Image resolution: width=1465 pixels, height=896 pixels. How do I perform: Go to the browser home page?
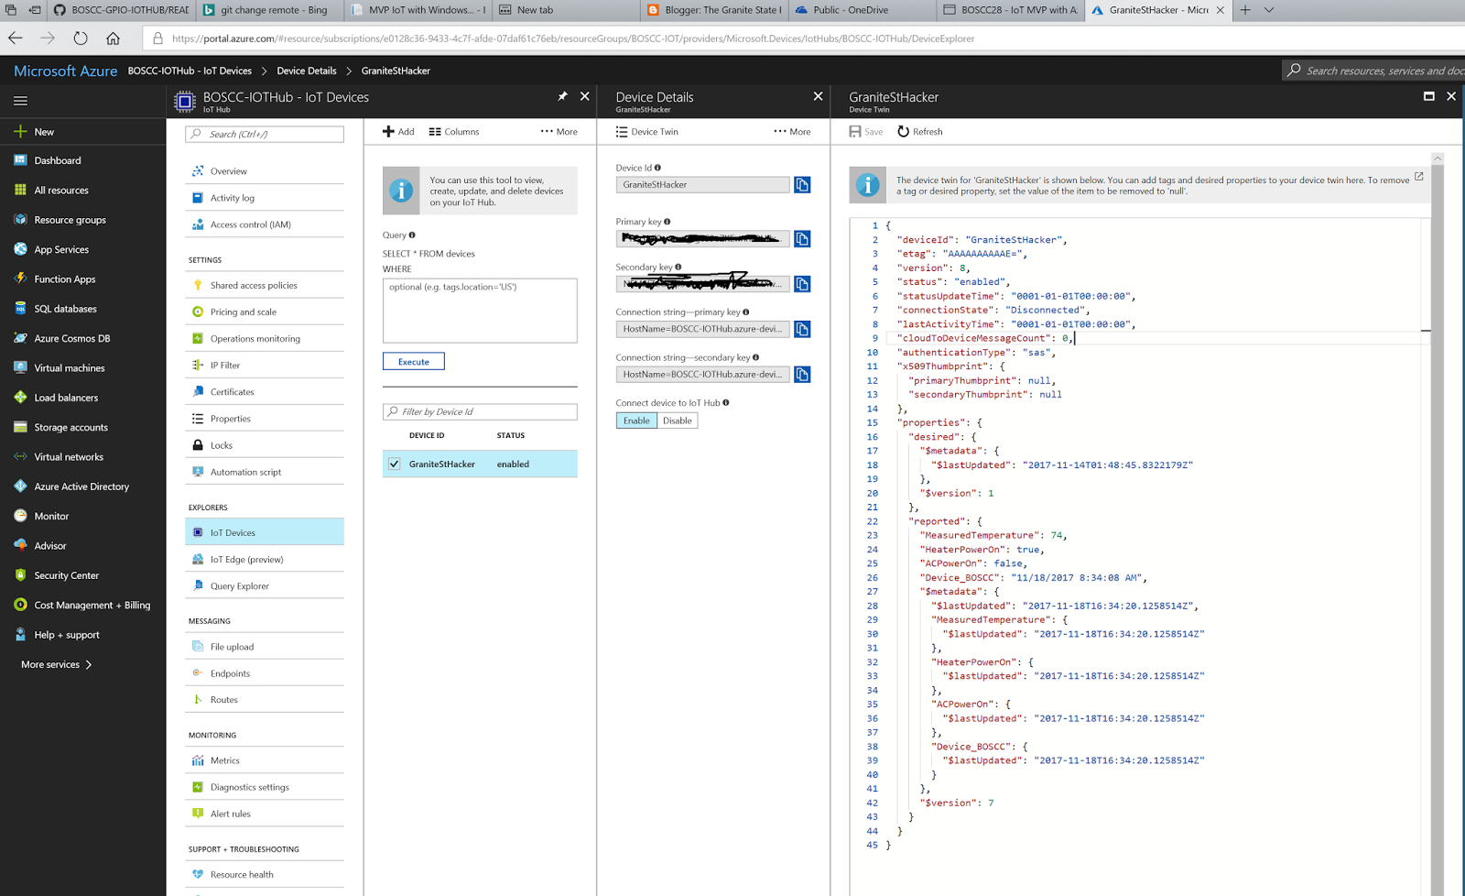tap(113, 38)
